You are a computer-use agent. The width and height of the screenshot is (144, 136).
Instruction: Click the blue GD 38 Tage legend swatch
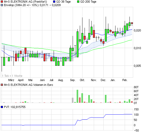click(54, 2)
